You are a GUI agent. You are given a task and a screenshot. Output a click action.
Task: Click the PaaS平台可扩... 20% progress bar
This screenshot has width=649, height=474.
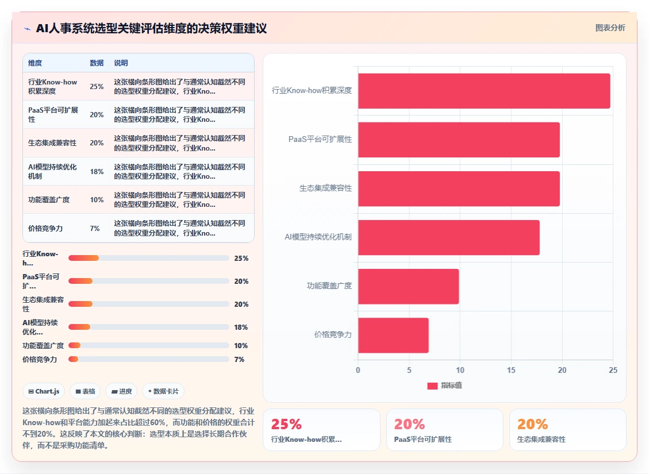coord(148,282)
